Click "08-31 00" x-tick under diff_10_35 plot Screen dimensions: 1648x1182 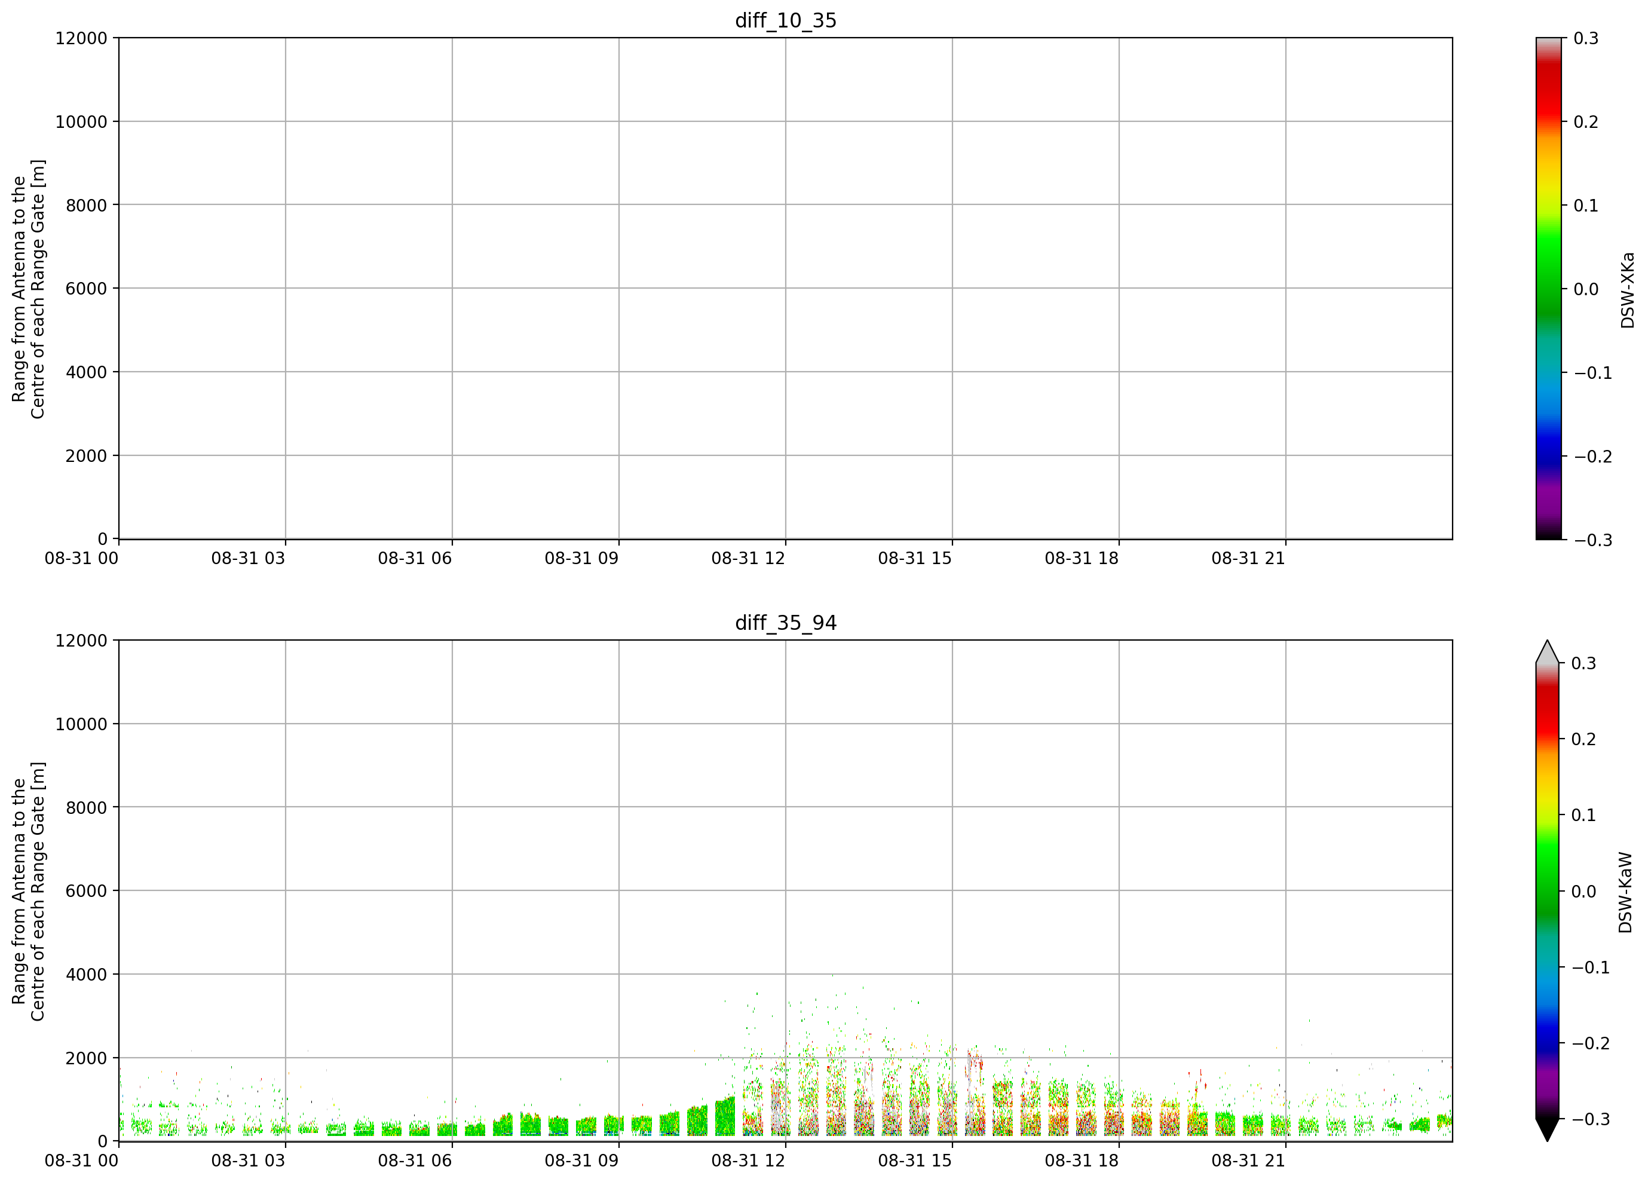[x=81, y=559]
